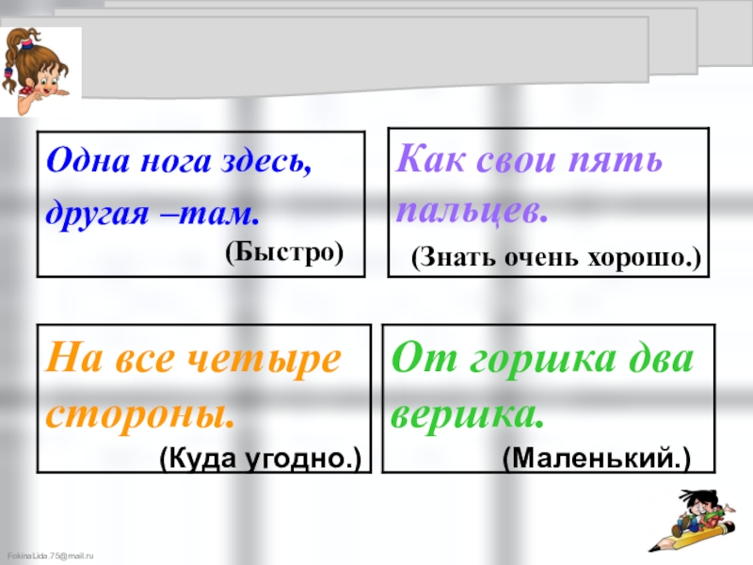This screenshot has height=565, width=753.
Task: Click the FokinaLida.75@mail.ru email text
Action: [51, 556]
